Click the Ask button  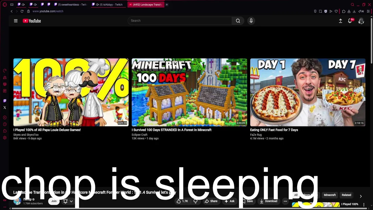tap(229, 201)
